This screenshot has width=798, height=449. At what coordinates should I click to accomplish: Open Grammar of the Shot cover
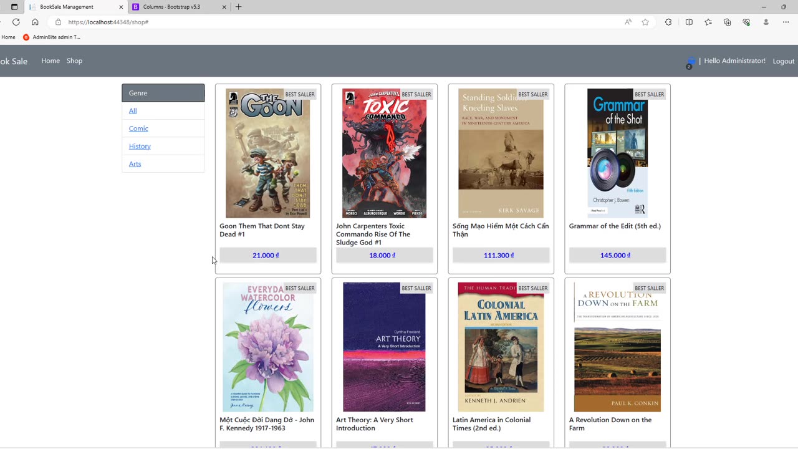pos(617,153)
